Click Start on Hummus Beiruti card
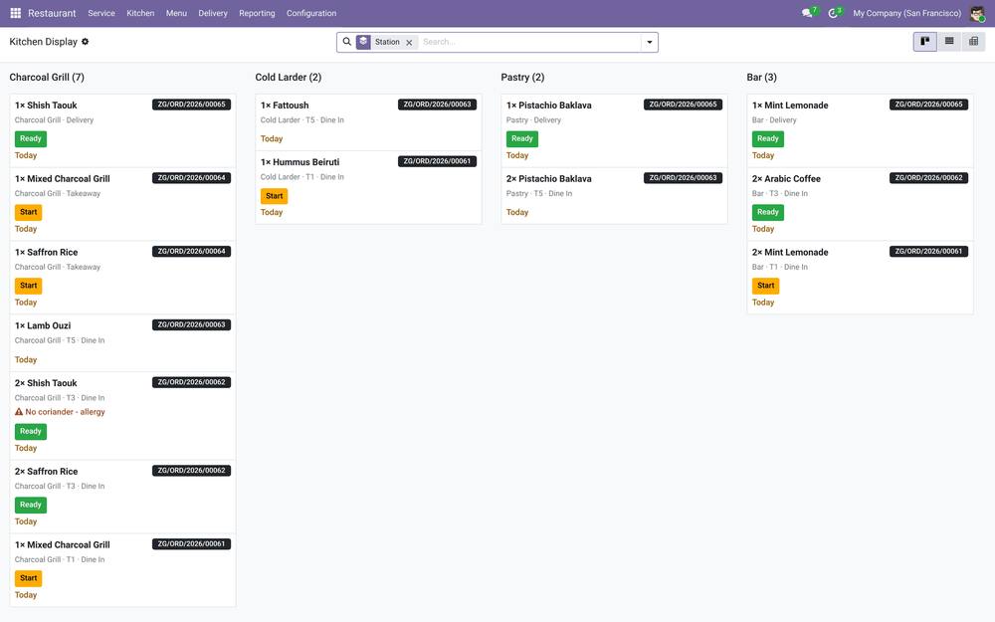Screen dimensions: 995x622 click(275, 196)
